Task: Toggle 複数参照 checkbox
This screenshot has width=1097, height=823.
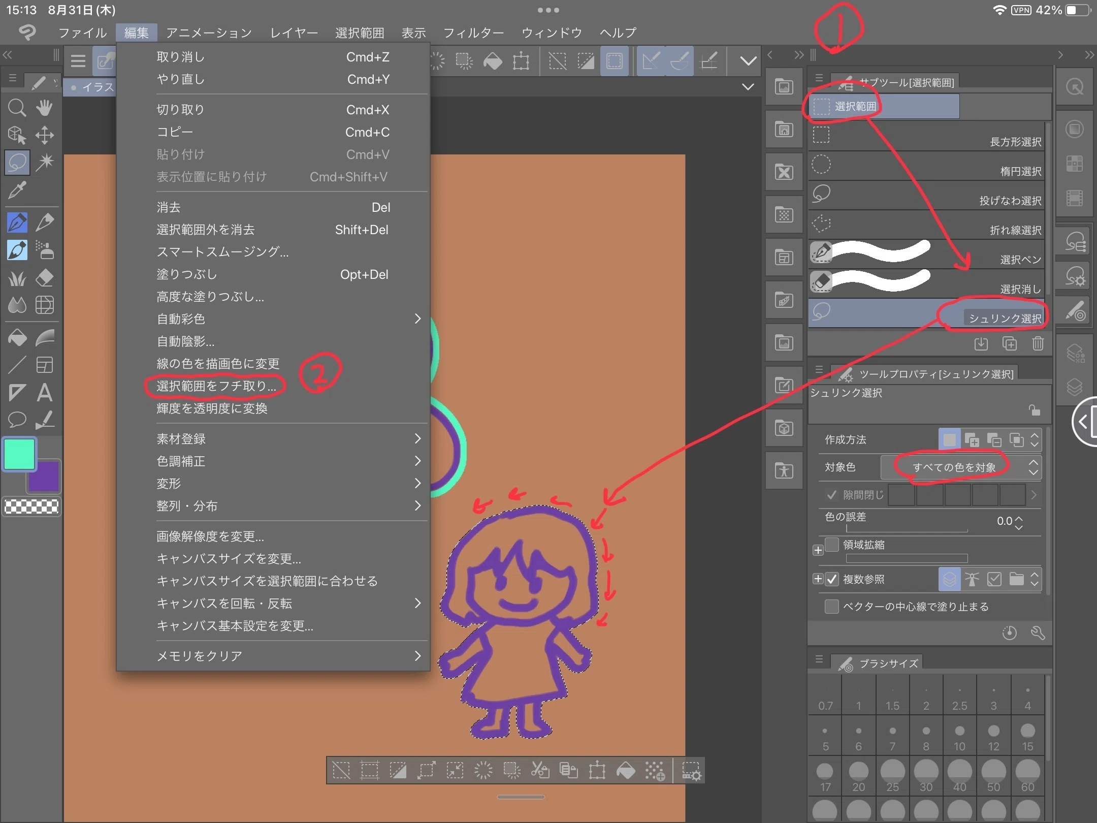Action: 832,579
